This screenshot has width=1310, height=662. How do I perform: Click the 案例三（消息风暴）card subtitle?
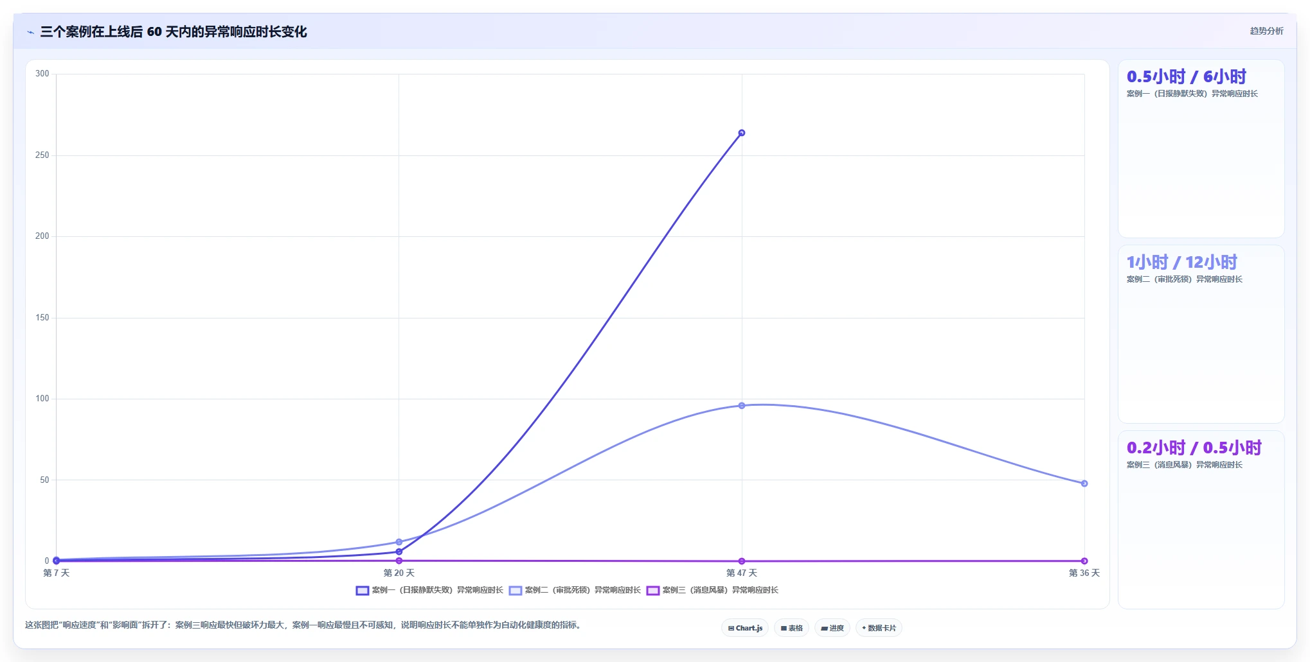click(x=1184, y=465)
